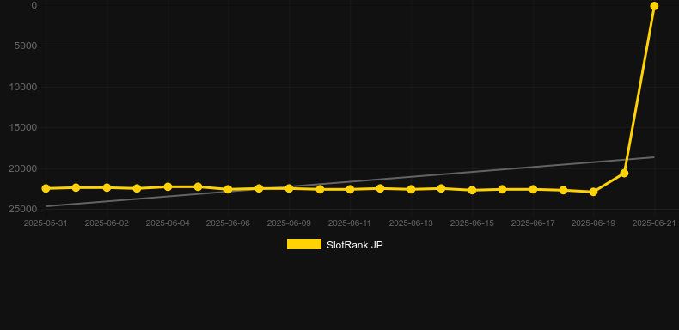The image size is (679, 330).
Task: Choose the 2025-06-13 data point
Action: click(411, 189)
